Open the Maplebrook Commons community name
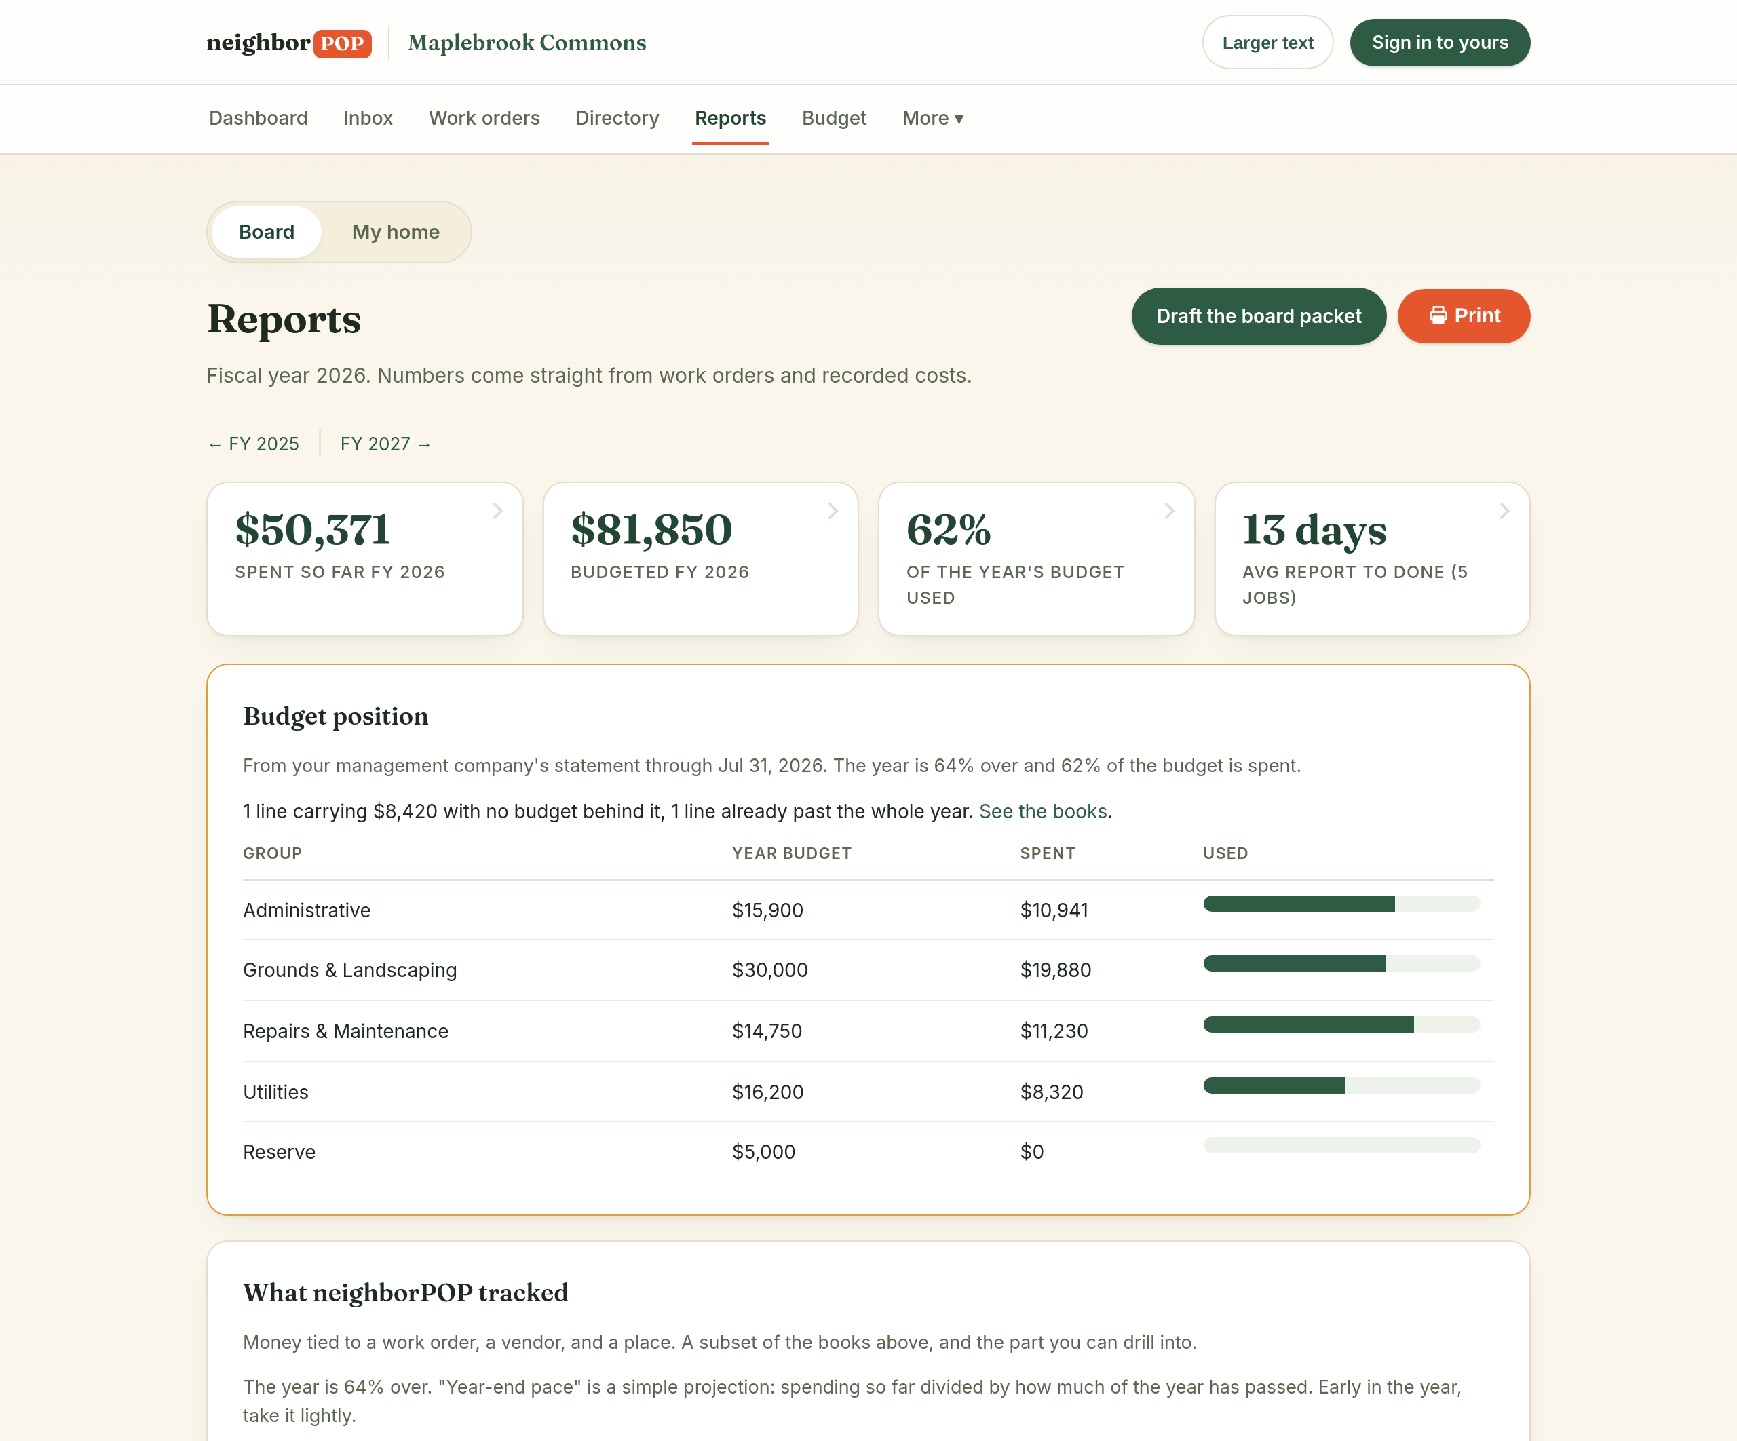Viewport: 1737px width, 1441px height. click(527, 43)
